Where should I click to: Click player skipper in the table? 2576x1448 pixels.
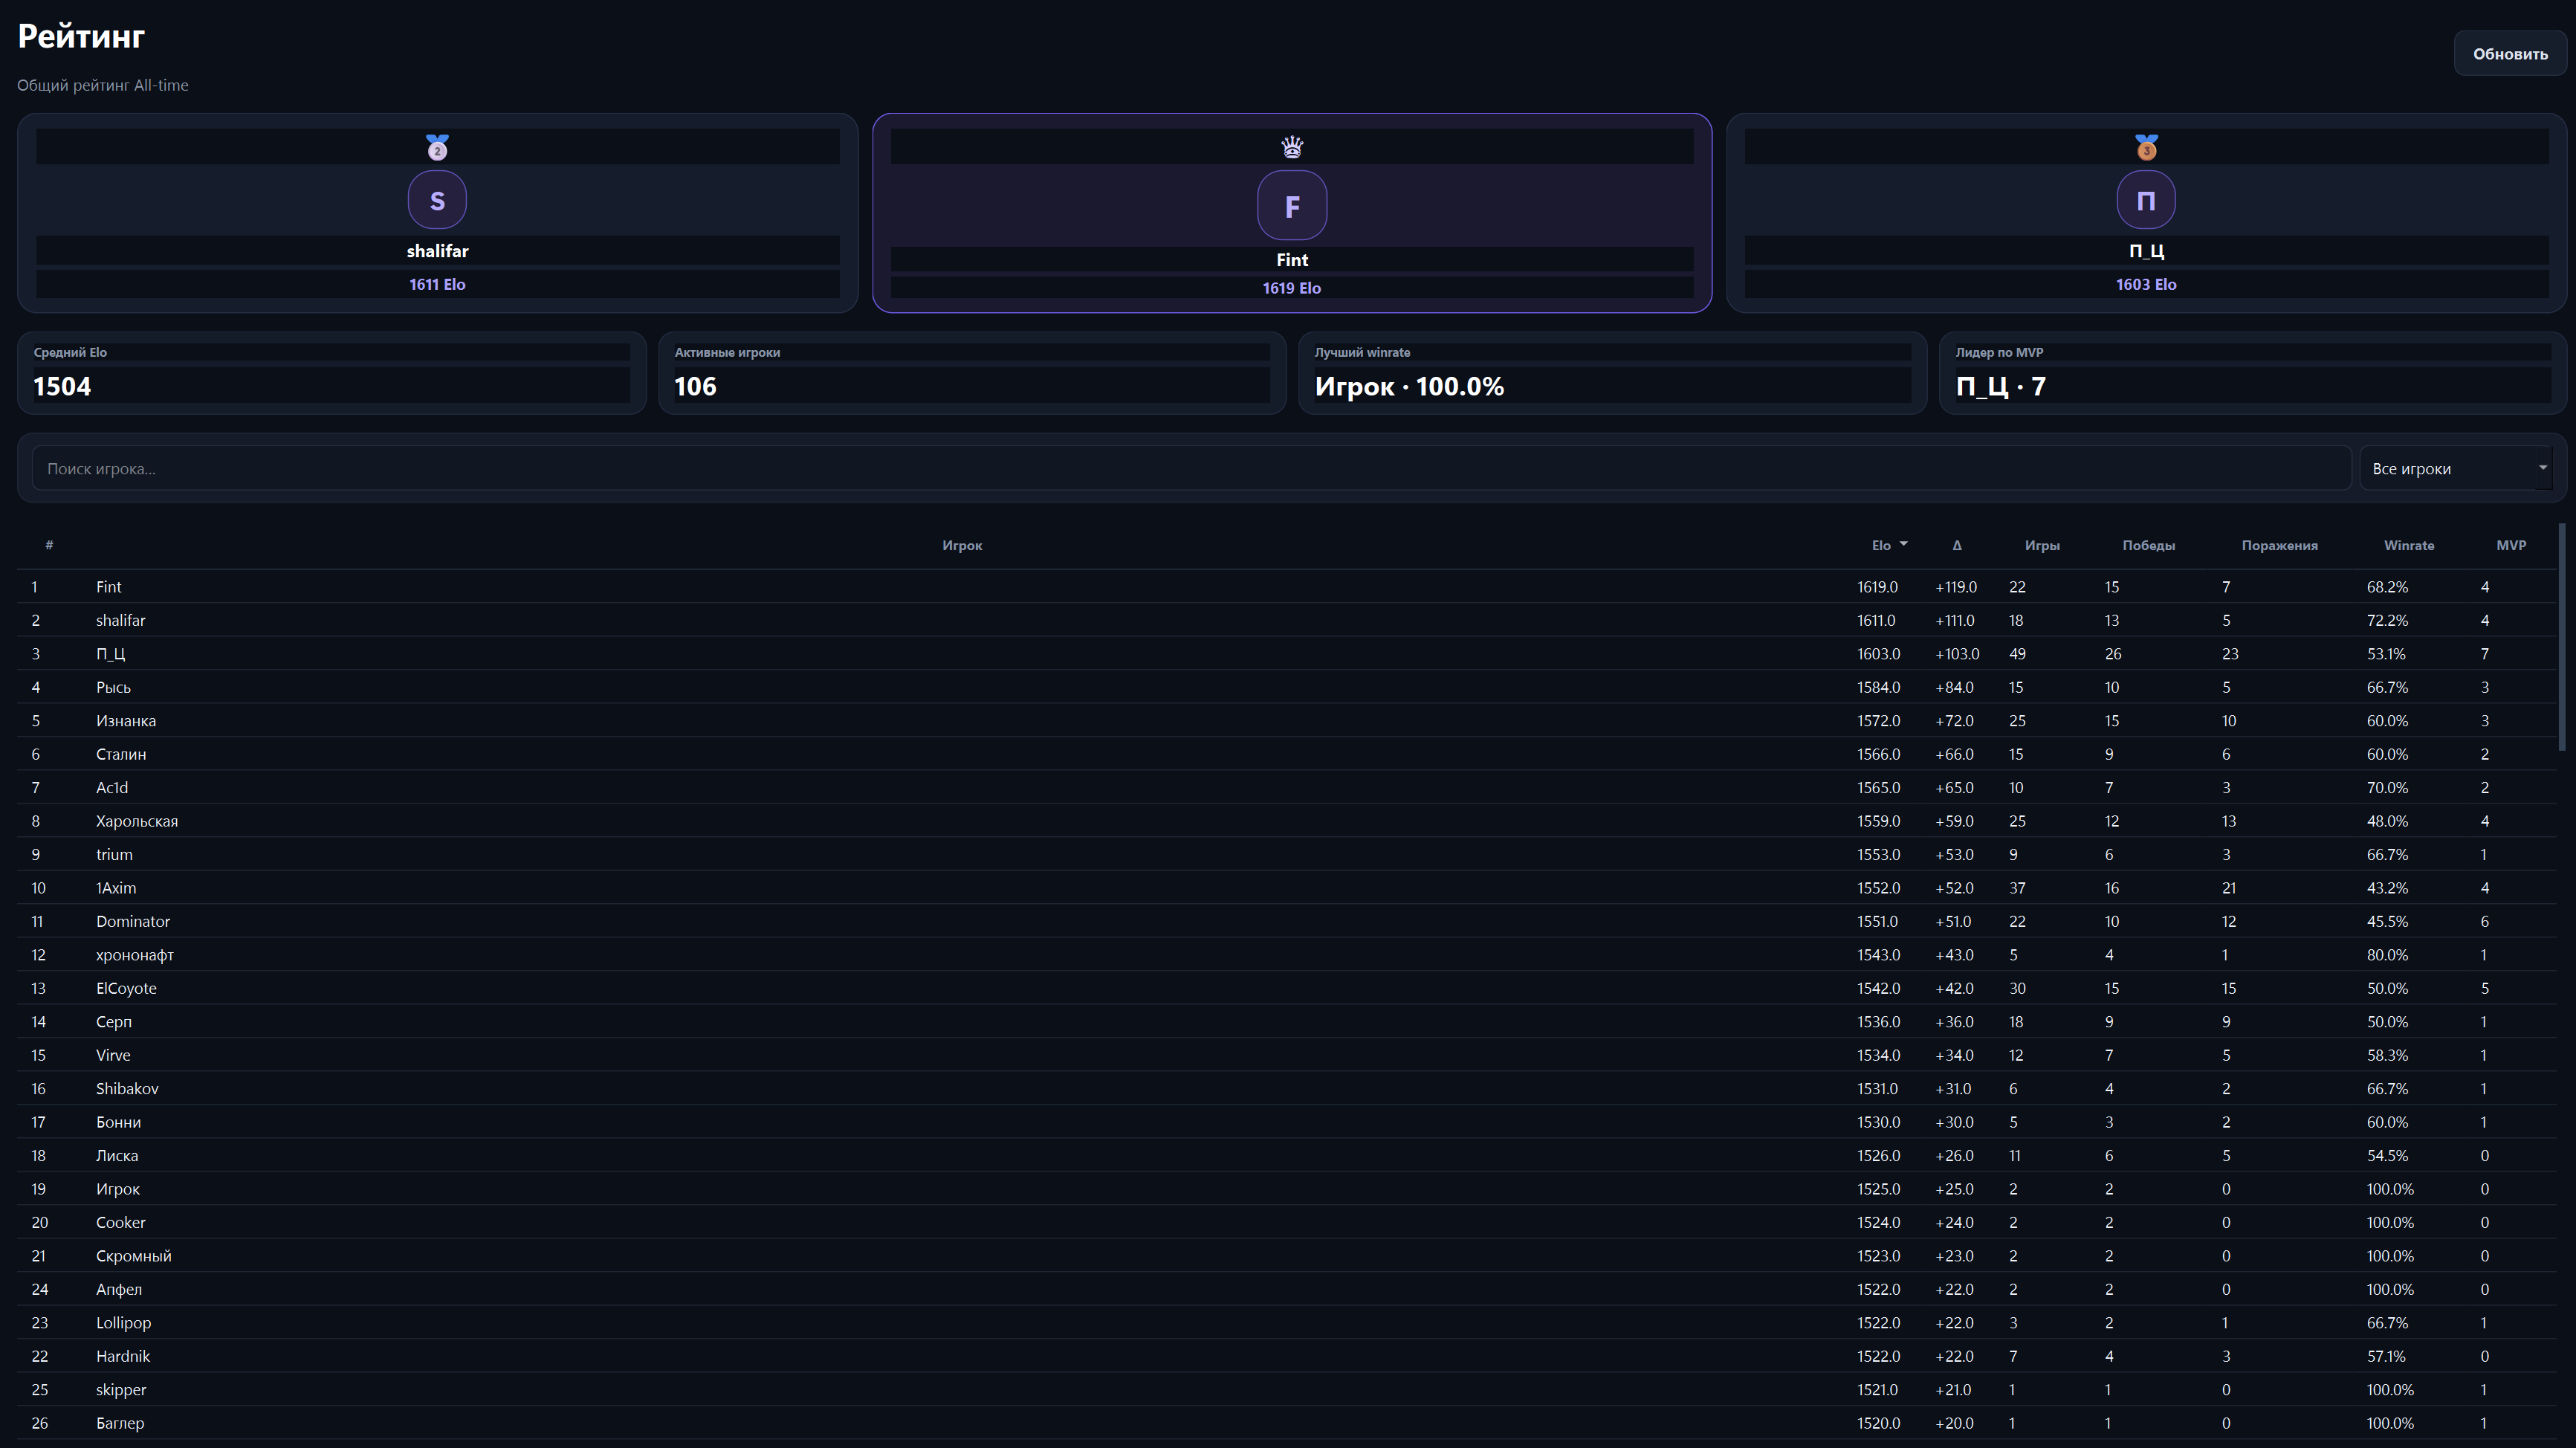[120, 1390]
